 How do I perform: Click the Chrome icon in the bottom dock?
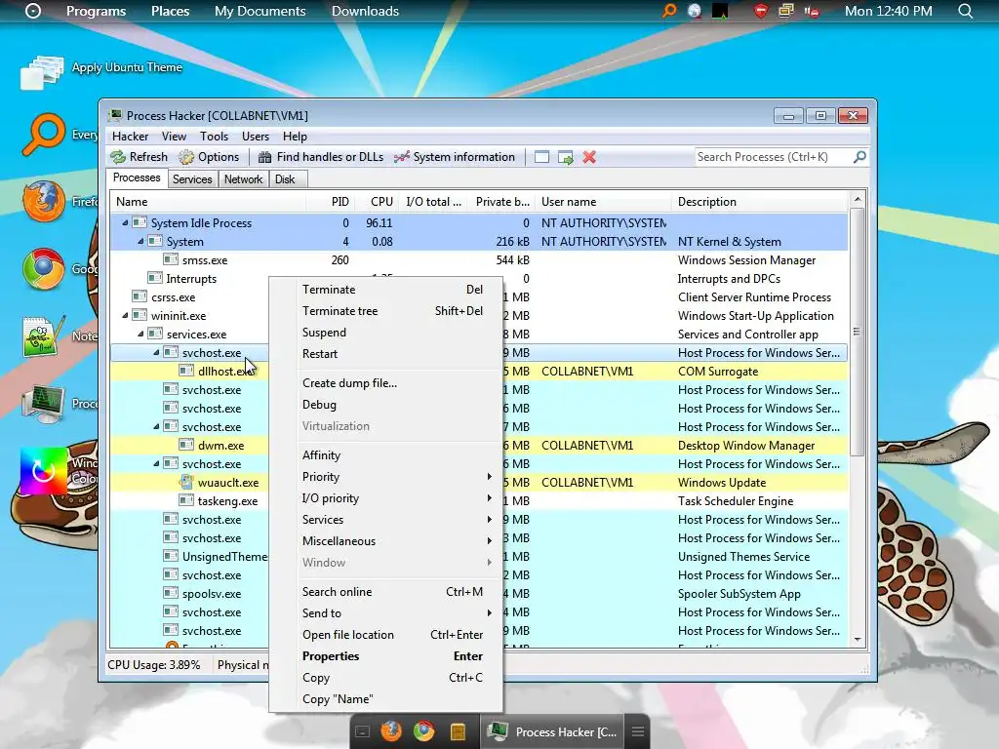pyautogui.click(x=423, y=731)
